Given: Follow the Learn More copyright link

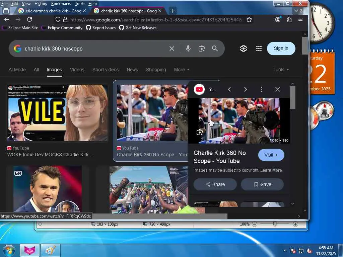Looking at the screenshot, I should (x=271, y=170).
